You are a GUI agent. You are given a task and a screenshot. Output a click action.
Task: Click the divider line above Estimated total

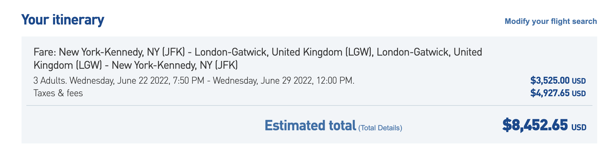309,105
